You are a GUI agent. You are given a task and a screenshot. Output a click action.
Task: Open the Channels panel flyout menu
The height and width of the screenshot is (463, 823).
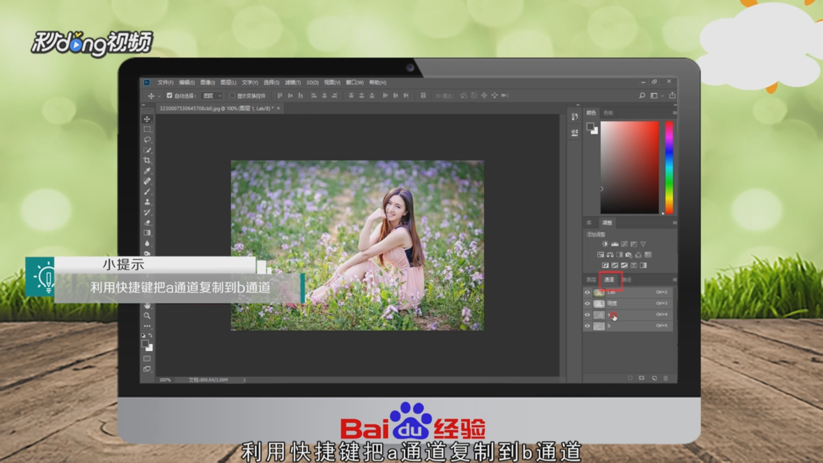click(x=674, y=280)
